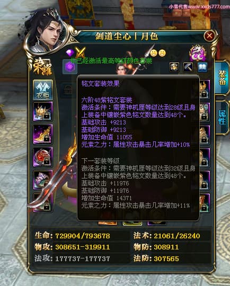Open the hammer forging icon
Viewport: 230px width, 286px height.
point(188,67)
